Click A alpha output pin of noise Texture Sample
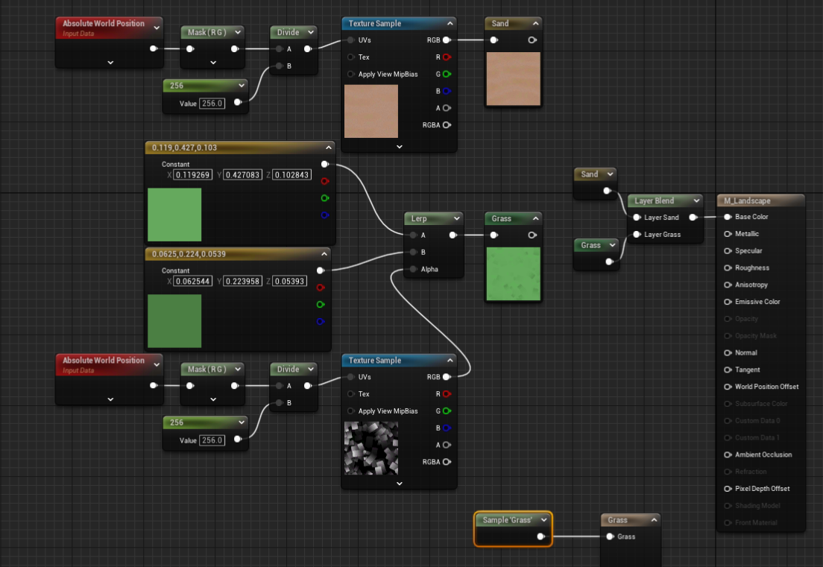 click(x=447, y=445)
